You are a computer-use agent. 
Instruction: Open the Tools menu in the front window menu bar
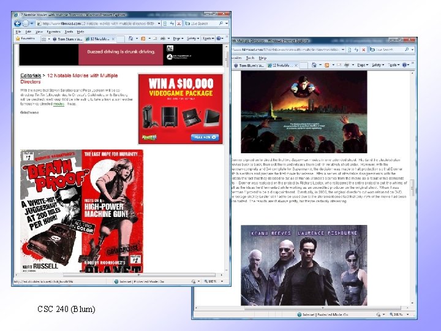tap(69, 32)
